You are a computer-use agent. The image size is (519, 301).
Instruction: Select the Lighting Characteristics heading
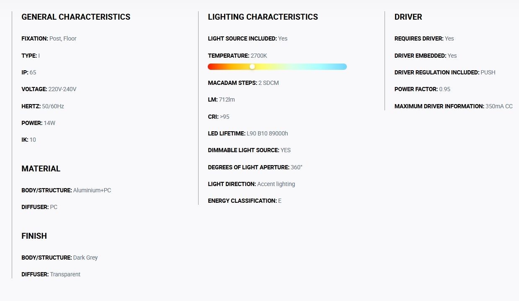point(263,17)
